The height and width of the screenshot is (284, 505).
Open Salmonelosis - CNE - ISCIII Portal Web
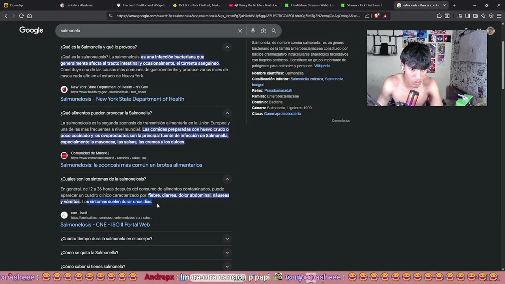pos(105,224)
